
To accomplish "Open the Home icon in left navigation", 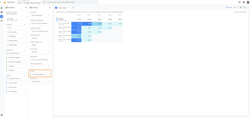I will (x=2, y=8).
